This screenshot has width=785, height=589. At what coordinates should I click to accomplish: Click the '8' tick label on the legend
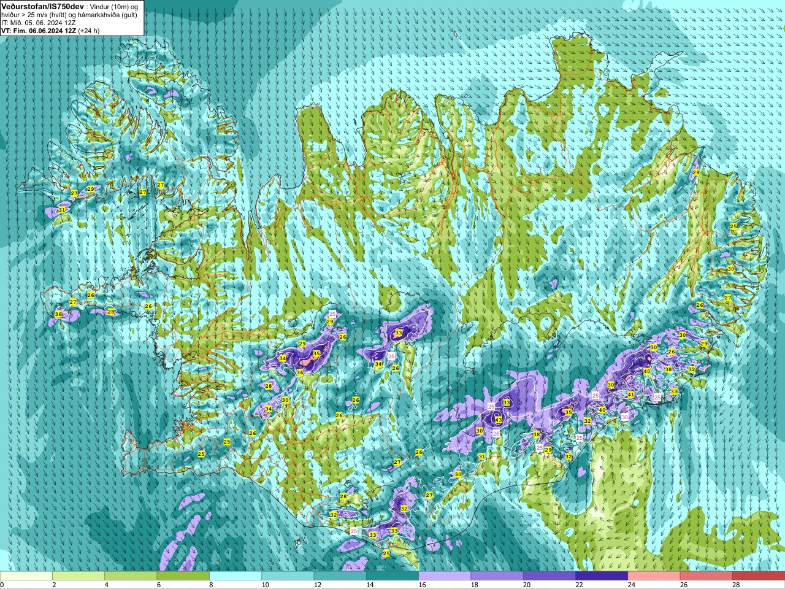[211, 585]
